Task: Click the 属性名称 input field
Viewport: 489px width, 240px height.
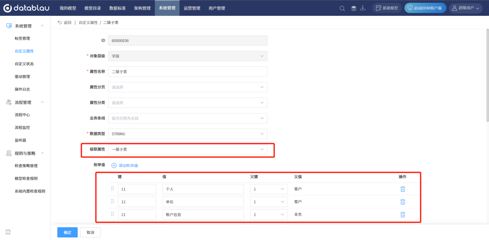Action: (x=188, y=72)
